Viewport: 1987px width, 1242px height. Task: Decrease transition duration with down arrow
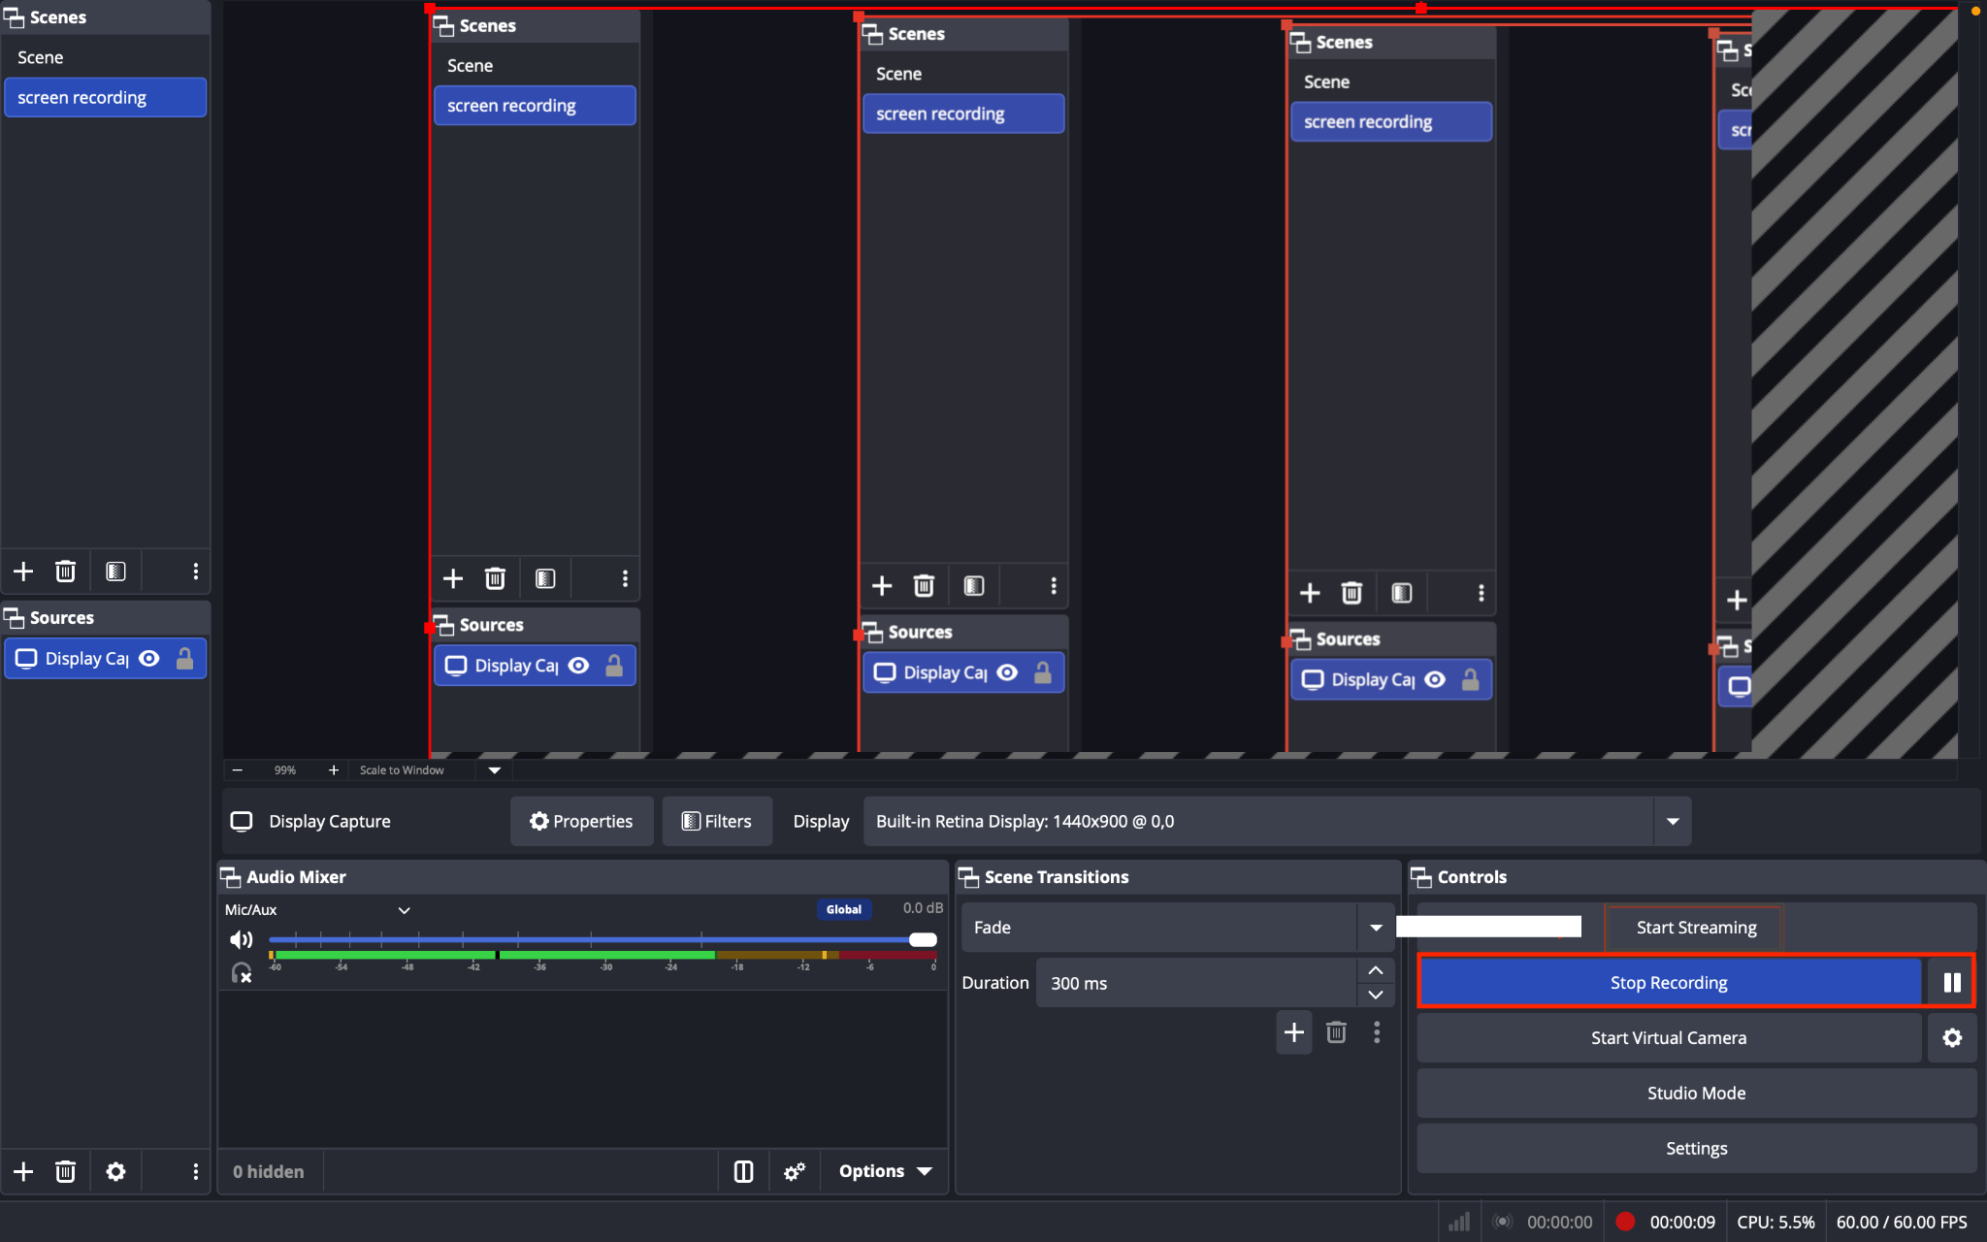(1376, 995)
